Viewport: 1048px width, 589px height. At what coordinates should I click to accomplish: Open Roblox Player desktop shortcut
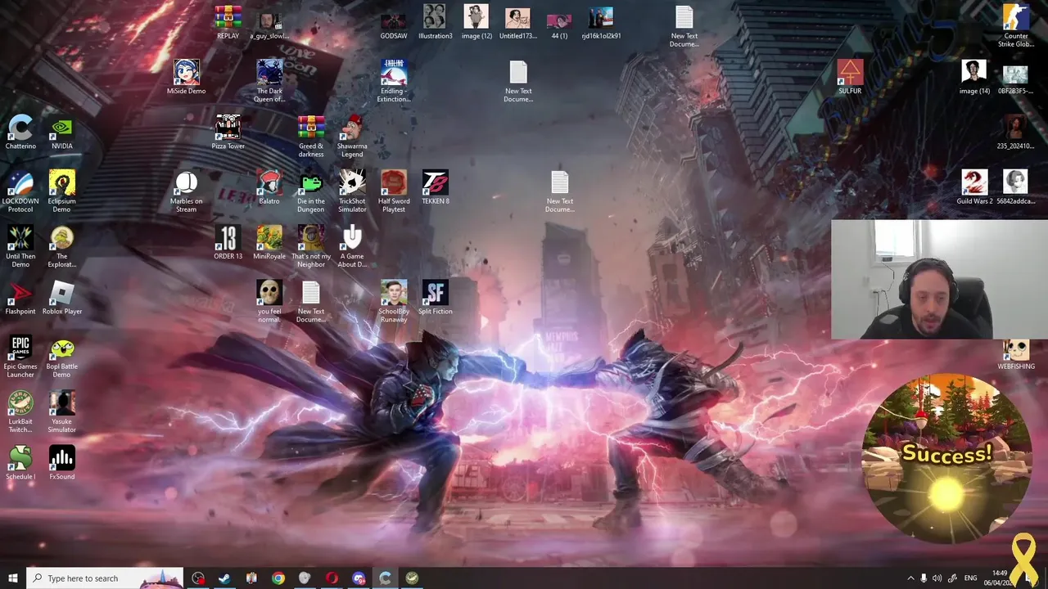[x=61, y=296]
